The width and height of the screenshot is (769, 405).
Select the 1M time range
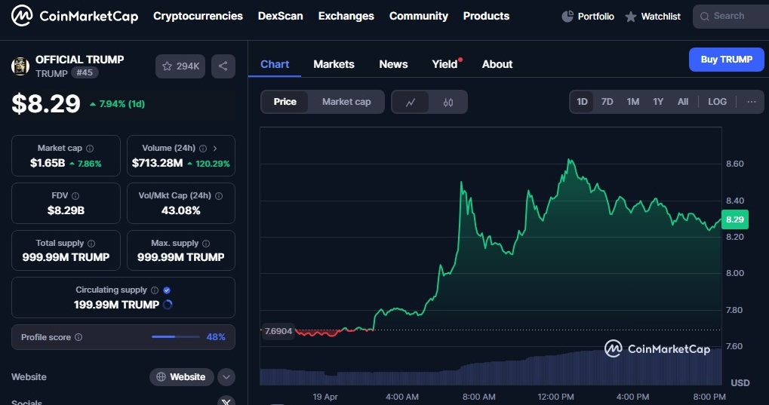632,102
